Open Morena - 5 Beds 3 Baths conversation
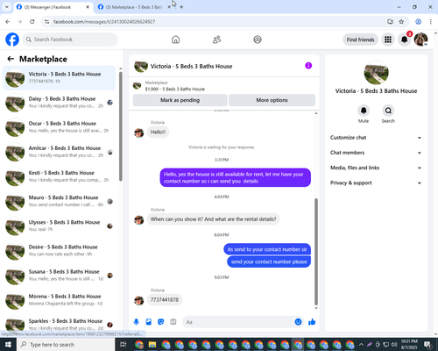This screenshot has width=438, height=351. (59, 300)
